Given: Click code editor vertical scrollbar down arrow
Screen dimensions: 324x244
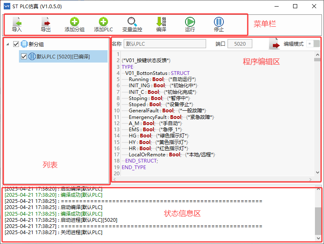Looking at the screenshot, I should point(317,172).
